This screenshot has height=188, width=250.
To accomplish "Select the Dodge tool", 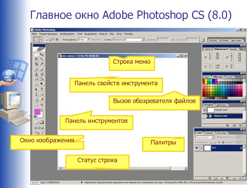I will click(x=42, y=84).
